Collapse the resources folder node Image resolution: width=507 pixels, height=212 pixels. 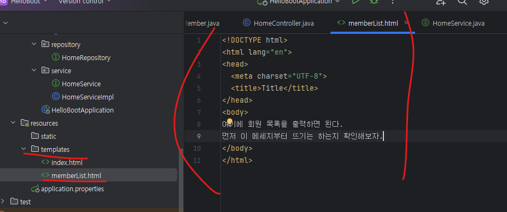(x=13, y=123)
